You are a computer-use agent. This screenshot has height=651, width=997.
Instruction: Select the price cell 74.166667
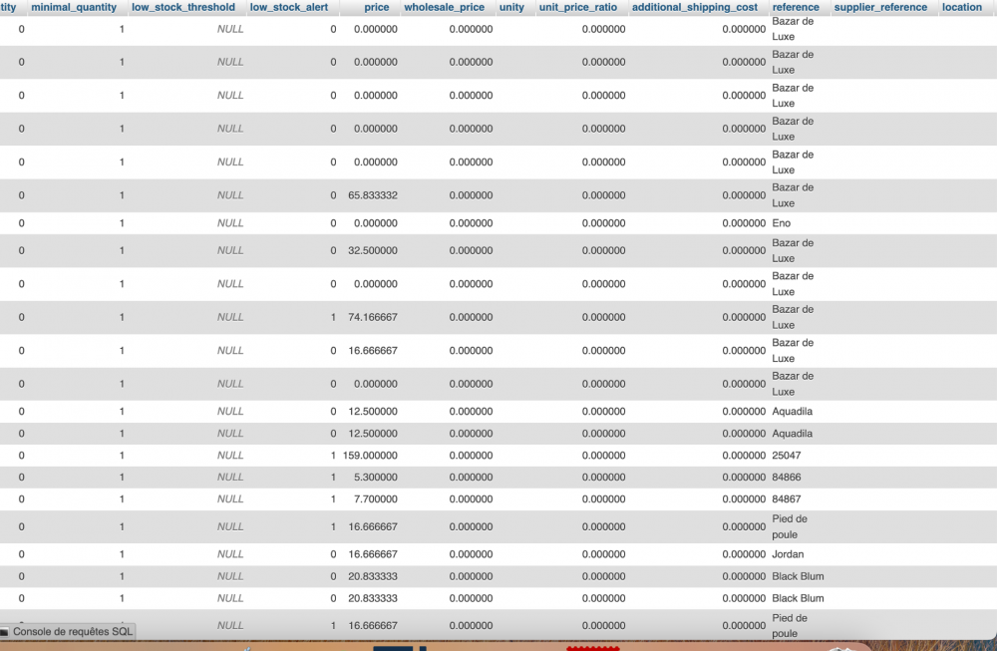click(x=373, y=317)
